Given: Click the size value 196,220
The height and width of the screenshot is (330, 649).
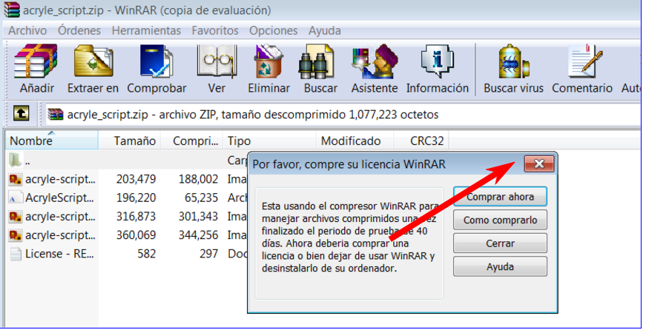Looking at the screenshot, I should [136, 198].
